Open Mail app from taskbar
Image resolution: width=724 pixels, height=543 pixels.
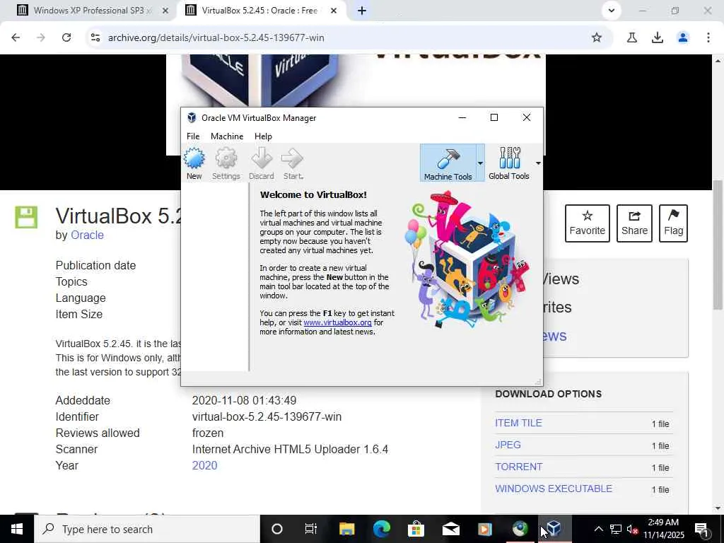click(x=450, y=529)
